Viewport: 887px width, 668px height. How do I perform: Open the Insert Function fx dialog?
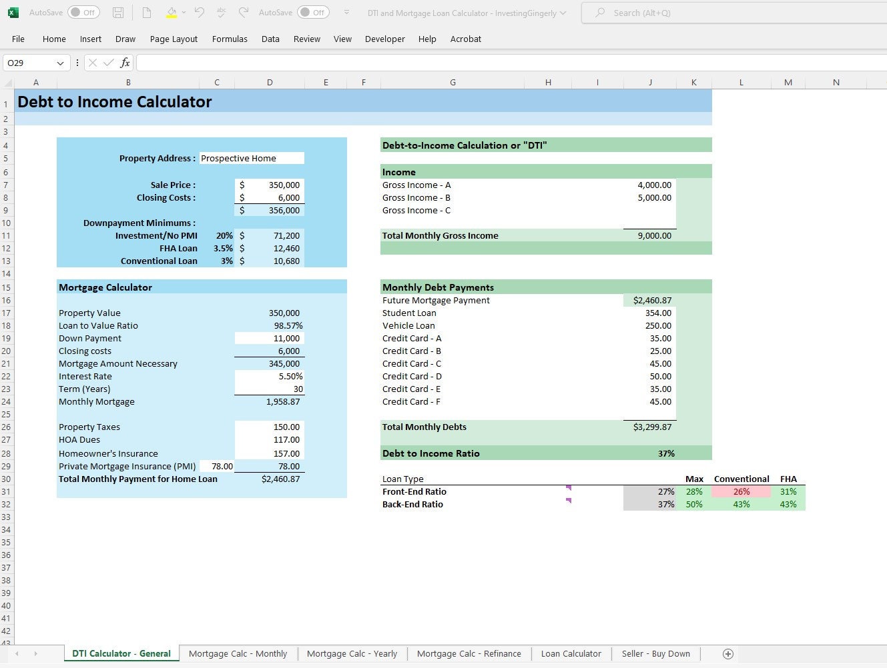tap(125, 62)
